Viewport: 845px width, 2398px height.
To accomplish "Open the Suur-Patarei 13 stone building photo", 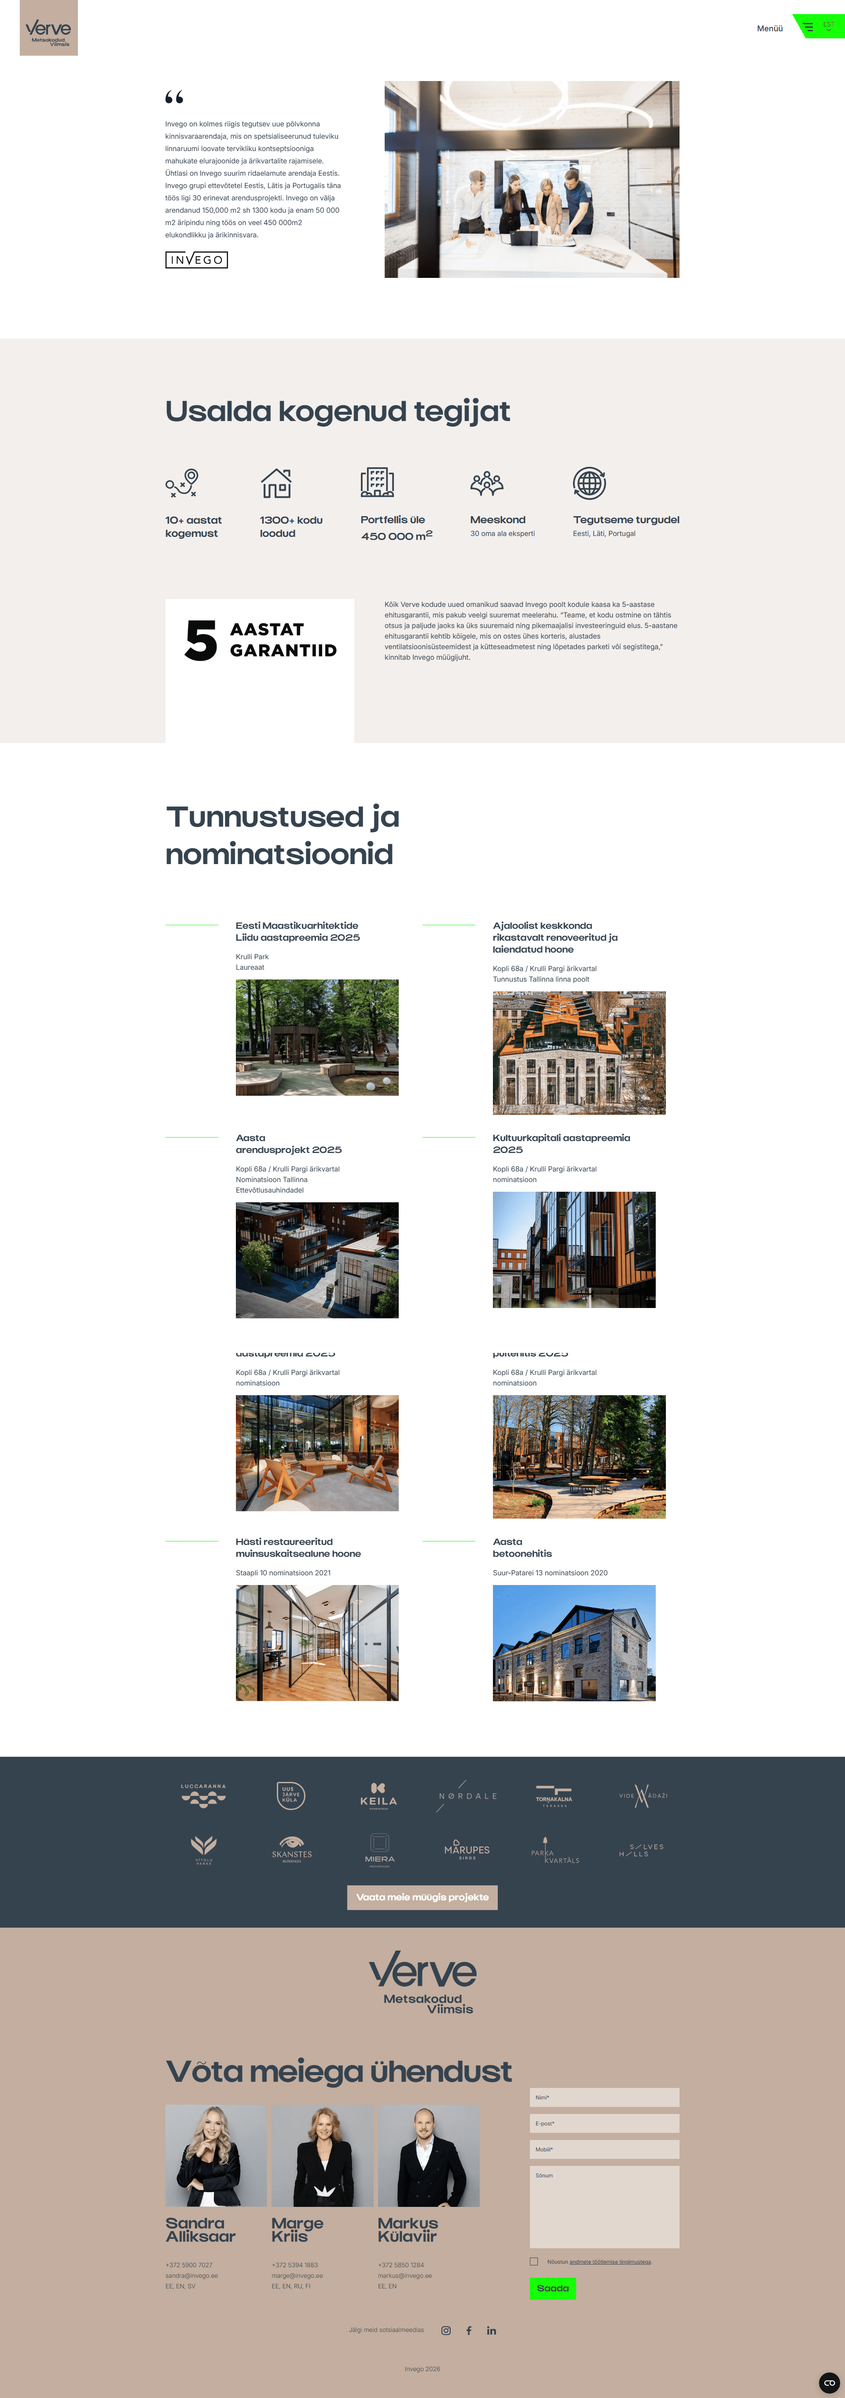I will click(x=574, y=1643).
